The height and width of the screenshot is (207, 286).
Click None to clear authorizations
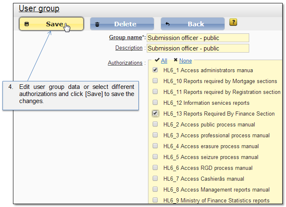click(185, 61)
